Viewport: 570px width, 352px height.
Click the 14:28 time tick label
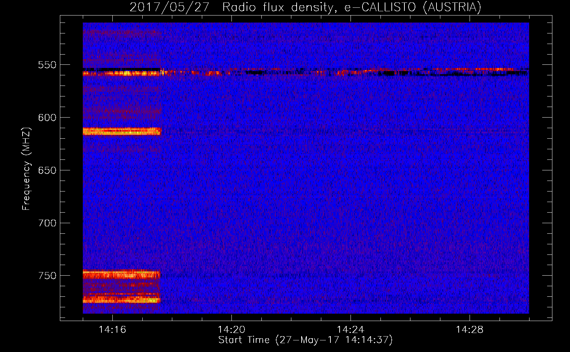470,330
